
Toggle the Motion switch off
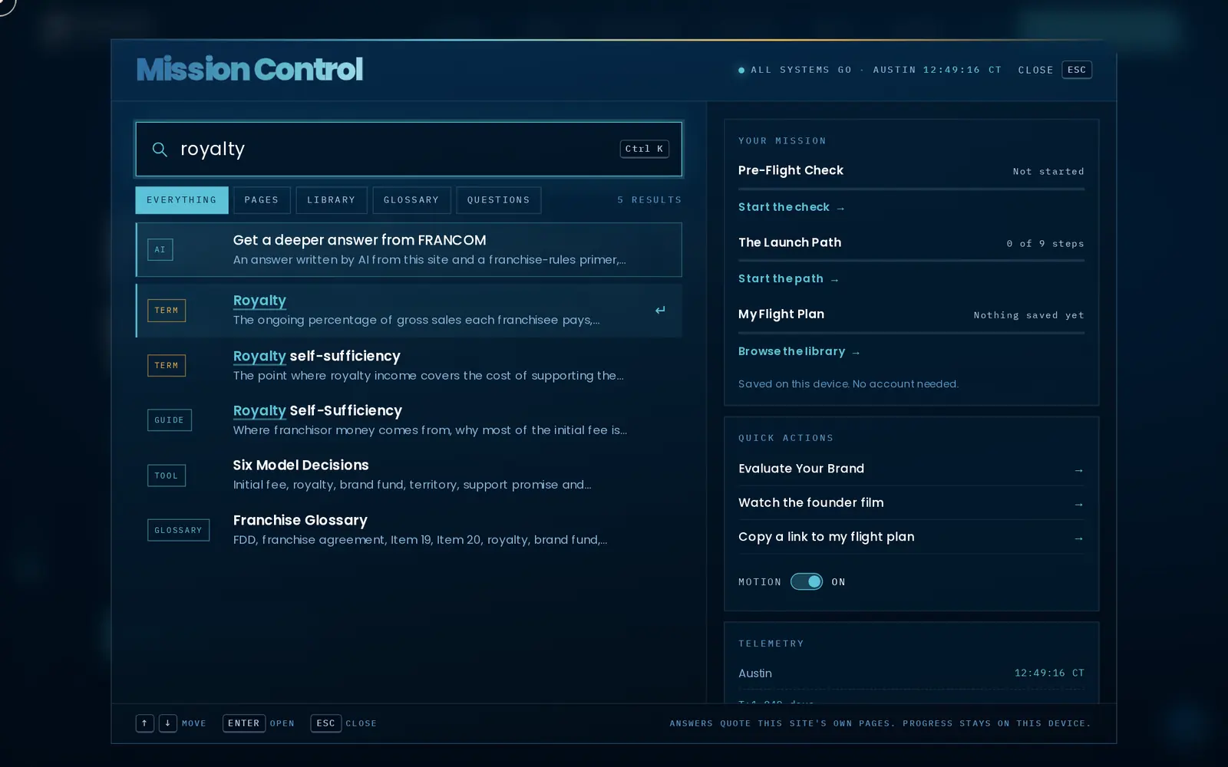807,581
